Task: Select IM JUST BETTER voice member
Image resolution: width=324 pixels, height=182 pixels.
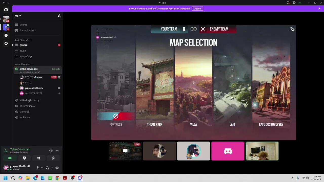Action: (x=40, y=93)
